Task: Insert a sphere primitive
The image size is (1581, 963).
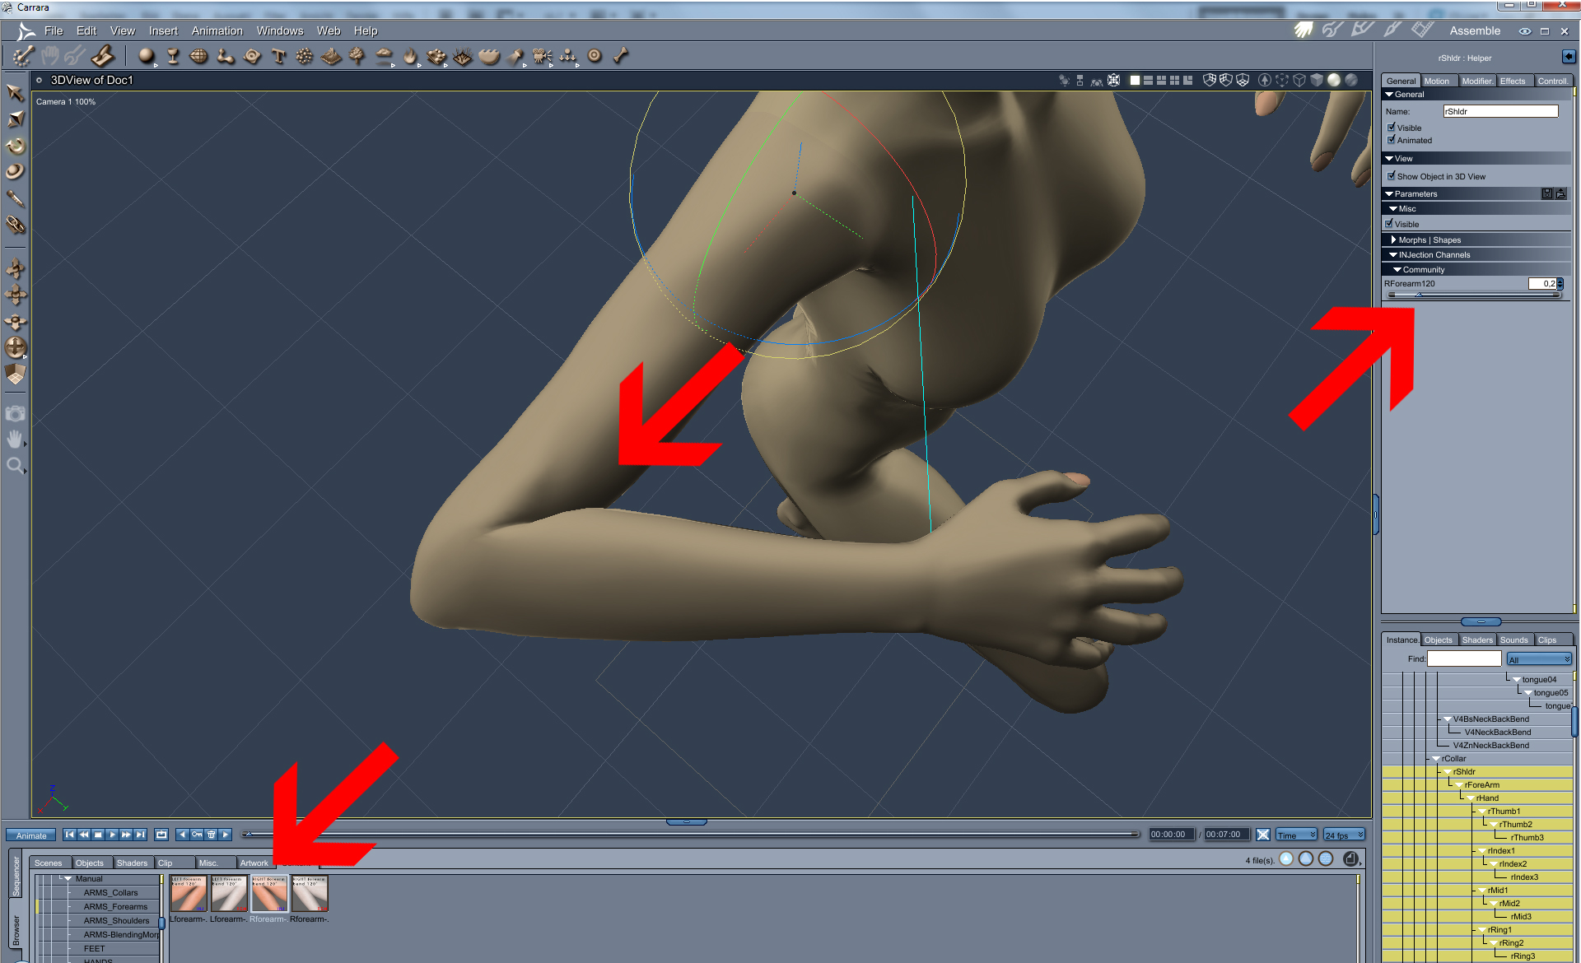Action: point(147,56)
